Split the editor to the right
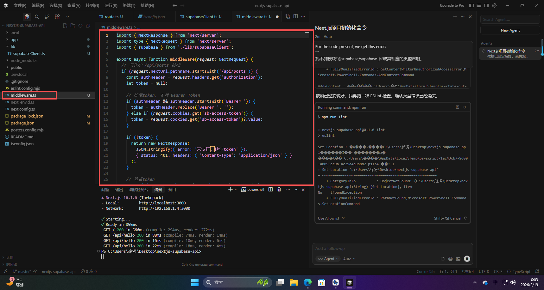544x290 pixels. [x=295, y=16]
